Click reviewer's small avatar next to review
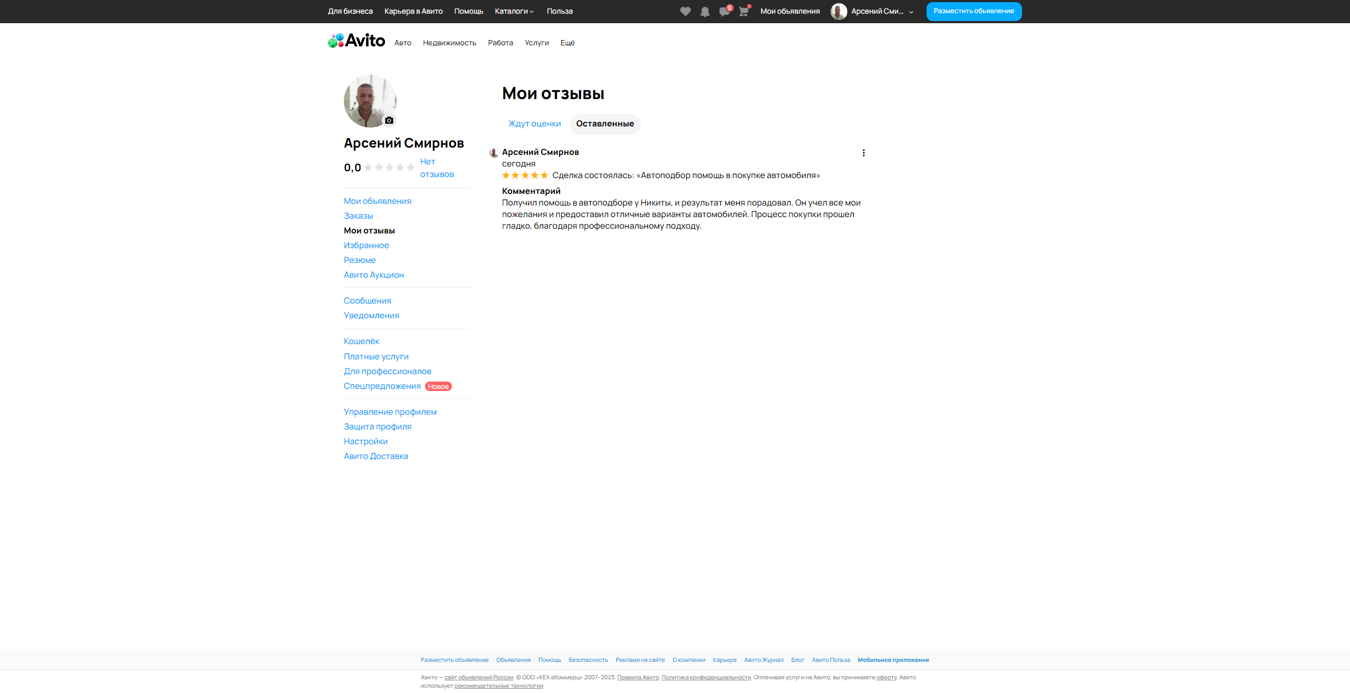 pyautogui.click(x=494, y=152)
